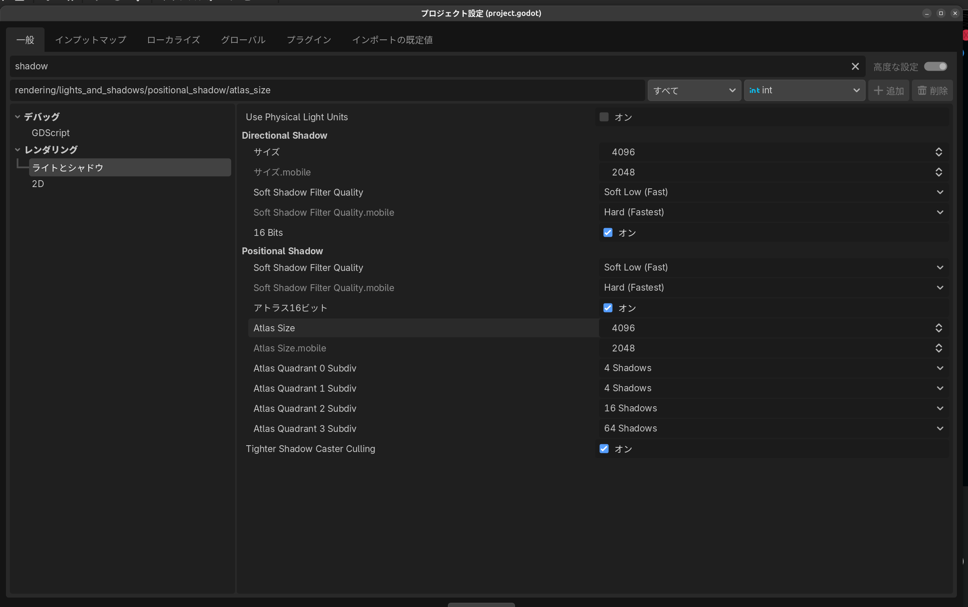
Task: Click Directional Shadow size stepper arrows
Action: point(938,152)
